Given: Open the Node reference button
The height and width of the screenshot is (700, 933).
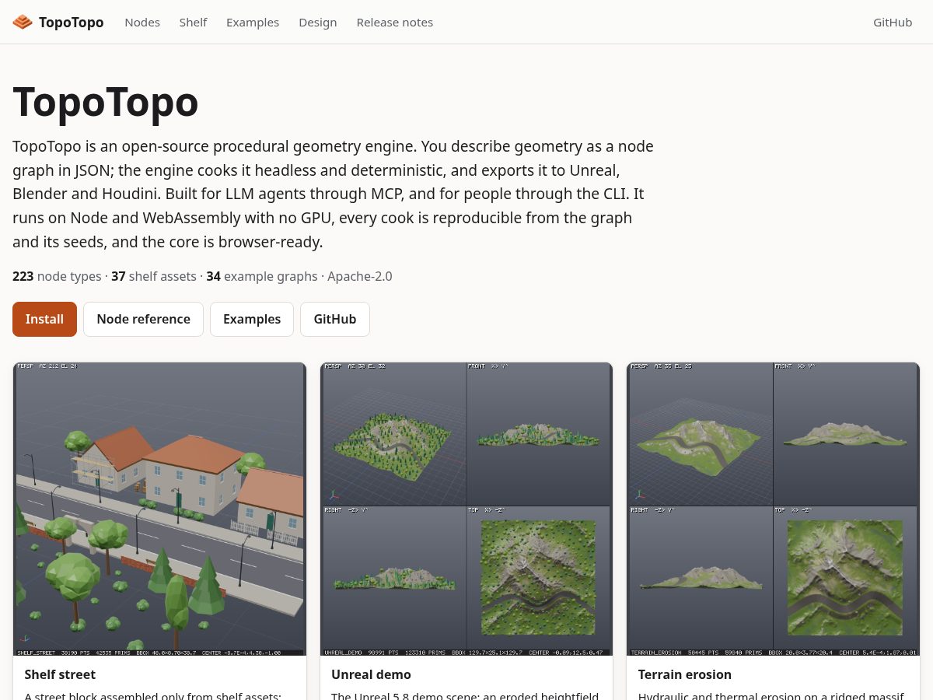Looking at the screenshot, I should click(x=143, y=319).
